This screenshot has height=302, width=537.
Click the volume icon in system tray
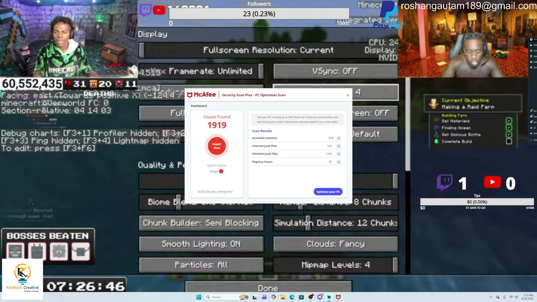[x=516, y=297]
